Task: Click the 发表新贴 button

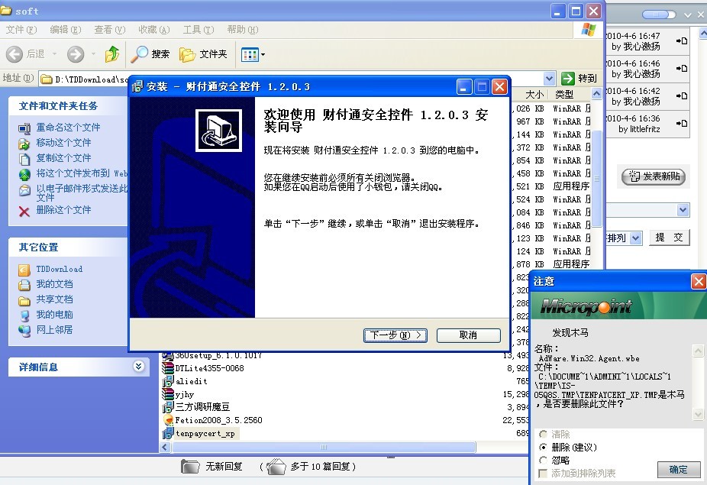Action: pos(654,176)
